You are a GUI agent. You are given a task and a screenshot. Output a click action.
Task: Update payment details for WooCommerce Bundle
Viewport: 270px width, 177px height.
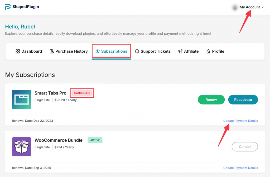240,168
